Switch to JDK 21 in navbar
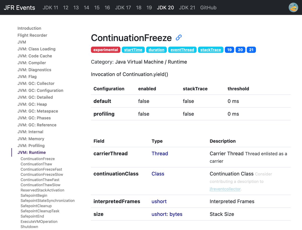302x230 pixels. [x=187, y=8]
